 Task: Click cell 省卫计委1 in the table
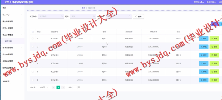(54, 39)
